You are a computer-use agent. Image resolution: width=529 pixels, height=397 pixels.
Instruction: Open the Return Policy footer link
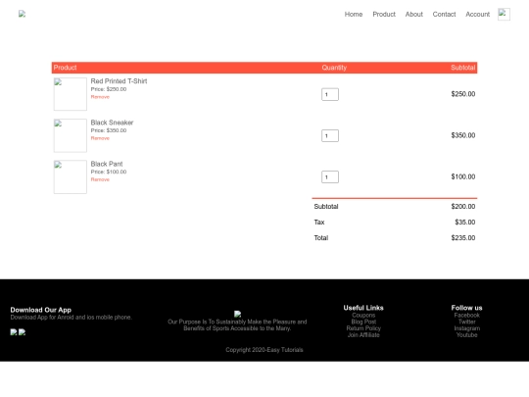coord(363,328)
